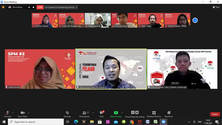
Task: Stop recording in top recording bar
Action: pyautogui.click(x=33, y=7)
